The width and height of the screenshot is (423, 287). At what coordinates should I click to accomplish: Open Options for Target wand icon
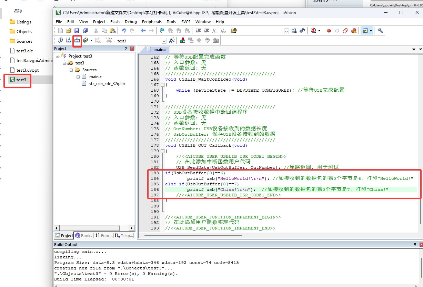point(172,40)
